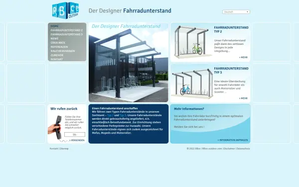The height and width of the screenshot is (187, 299).
Task: Click the 'Wir rufen zurück' heading
Action: [64, 109]
